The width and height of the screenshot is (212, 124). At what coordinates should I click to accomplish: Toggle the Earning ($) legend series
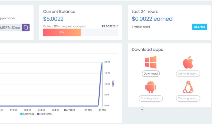[28, 114]
